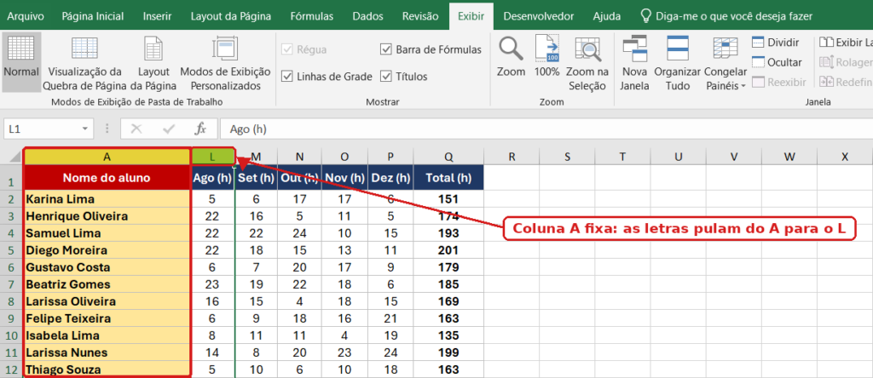Open the Revisão tab
The image size is (873, 378).
[420, 16]
